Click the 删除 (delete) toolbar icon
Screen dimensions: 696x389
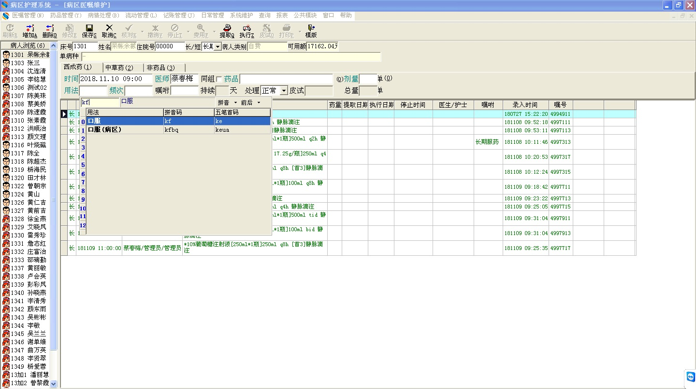(x=49, y=31)
